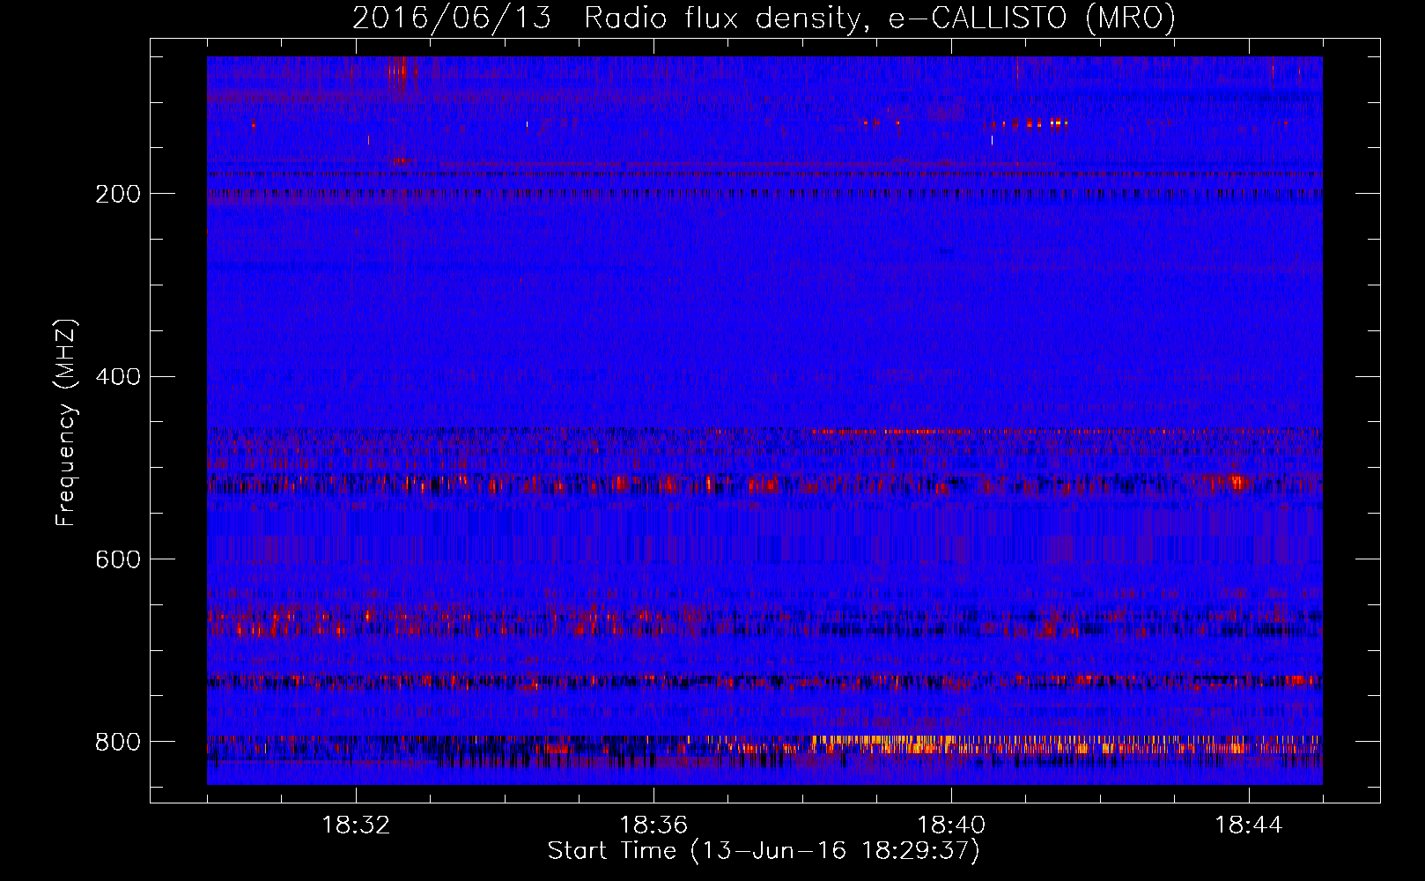Click the 18:36 time tick label
Viewport: 1425px width, 881px height.
click(x=653, y=825)
